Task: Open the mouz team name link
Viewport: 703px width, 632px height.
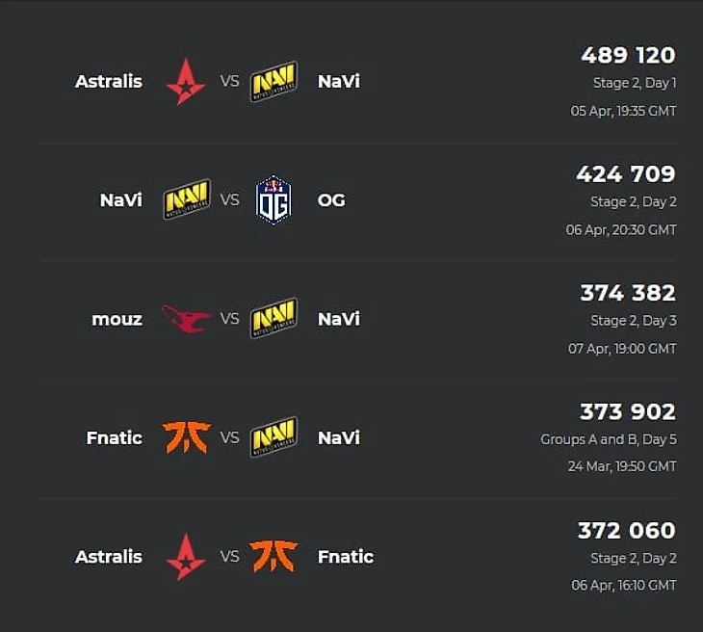Action: point(117,319)
